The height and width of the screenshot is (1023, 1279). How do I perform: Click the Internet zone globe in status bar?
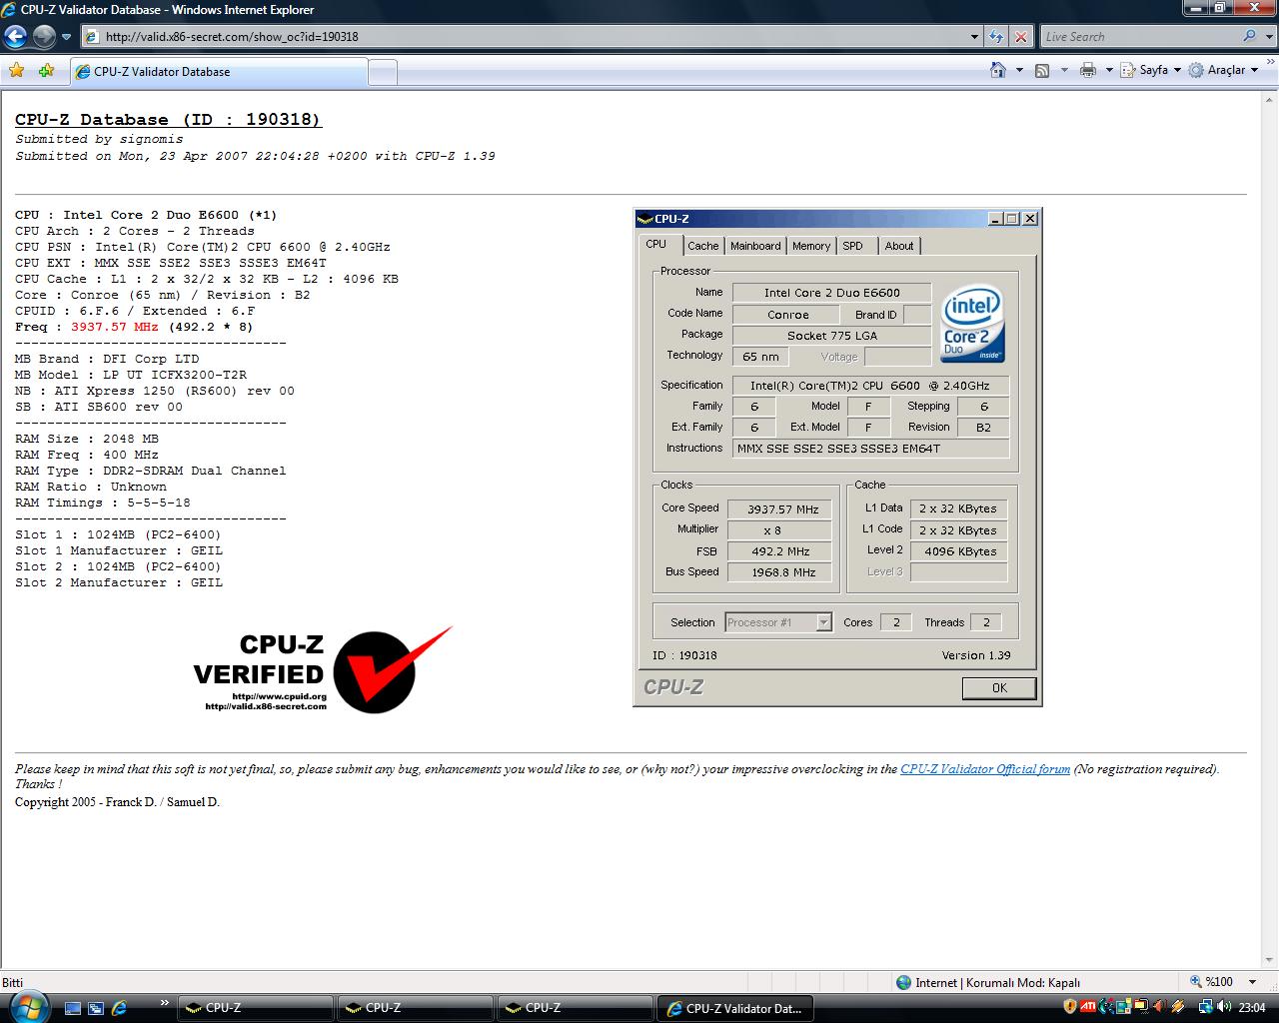pyautogui.click(x=903, y=982)
